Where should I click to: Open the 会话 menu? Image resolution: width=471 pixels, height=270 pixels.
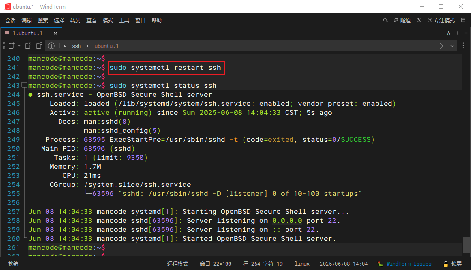point(10,20)
